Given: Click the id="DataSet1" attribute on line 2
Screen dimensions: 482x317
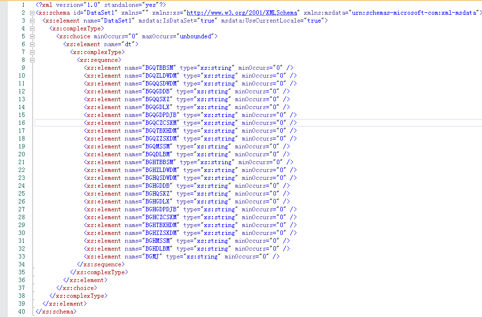Looking at the screenshot, I should pos(95,13).
